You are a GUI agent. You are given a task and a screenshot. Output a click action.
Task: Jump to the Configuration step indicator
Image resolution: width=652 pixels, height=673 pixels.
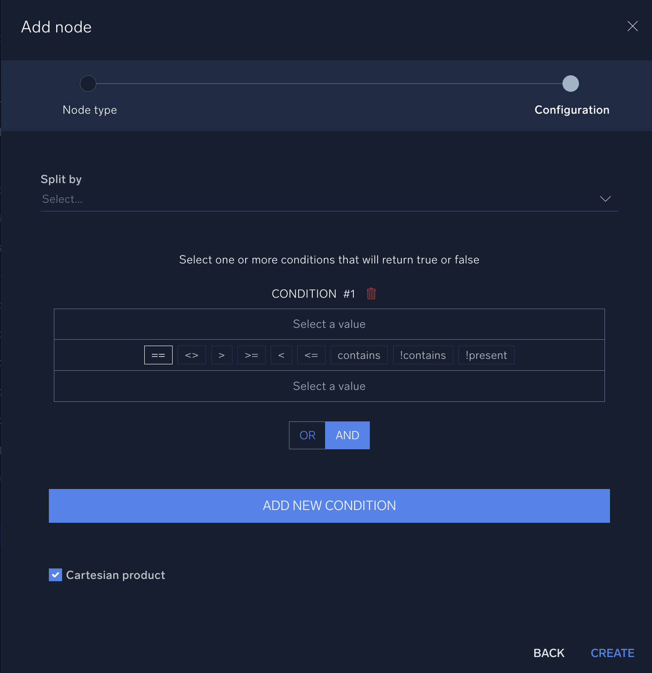point(570,84)
